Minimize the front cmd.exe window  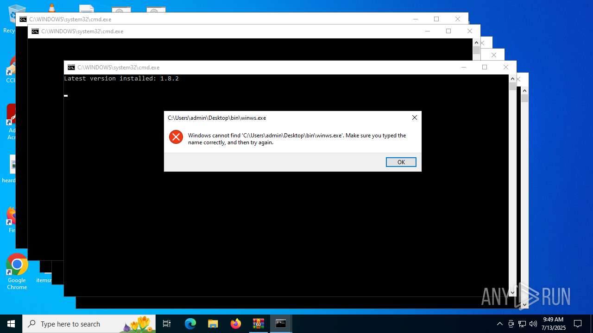463,67
